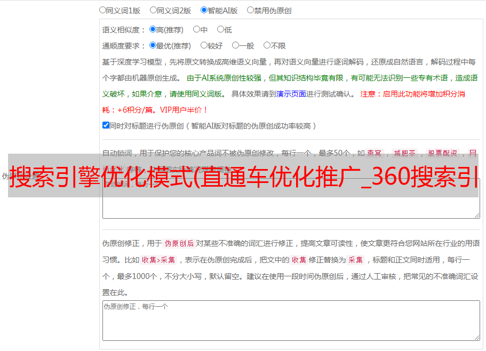The image size is (486, 351).
Task: Toggle the 同时对标题进行伪原创 checkbox
Action: pyautogui.click(x=106, y=125)
